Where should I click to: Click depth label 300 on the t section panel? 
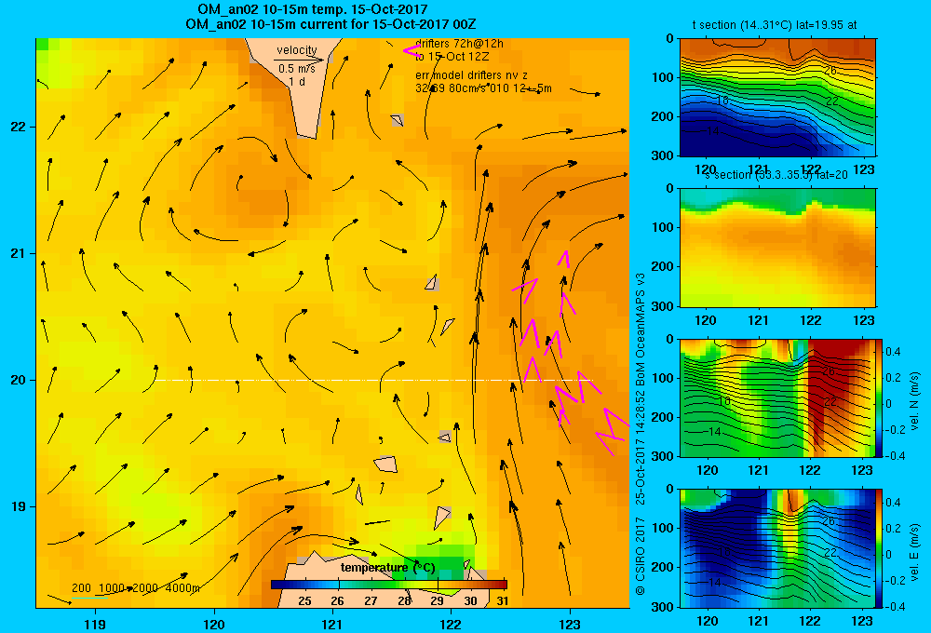point(664,155)
